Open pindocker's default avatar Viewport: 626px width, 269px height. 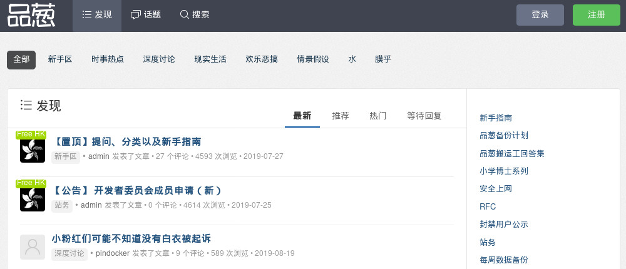(33, 247)
